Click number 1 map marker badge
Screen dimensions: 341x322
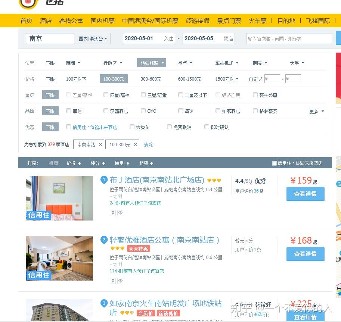[104, 180]
